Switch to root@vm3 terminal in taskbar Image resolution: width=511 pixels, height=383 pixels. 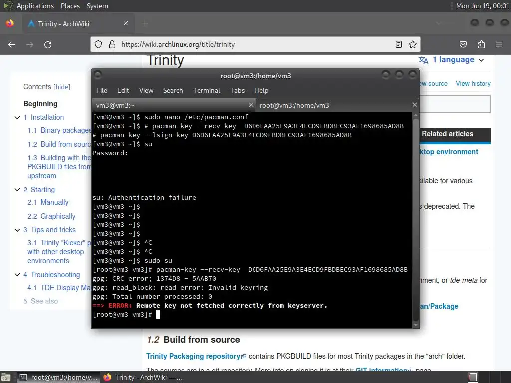click(x=59, y=377)
